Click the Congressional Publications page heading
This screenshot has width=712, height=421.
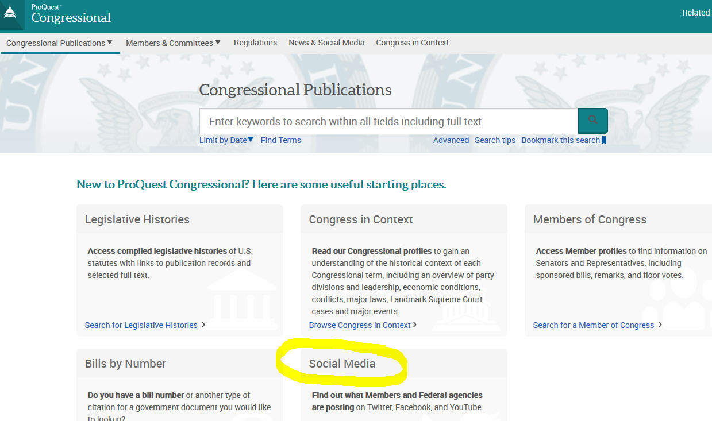point(295,90)
